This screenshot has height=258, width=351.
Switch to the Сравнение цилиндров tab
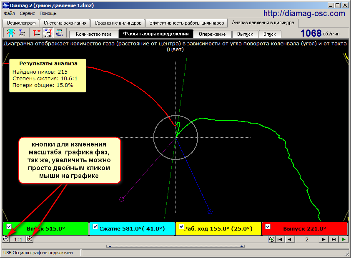point(118,23)
